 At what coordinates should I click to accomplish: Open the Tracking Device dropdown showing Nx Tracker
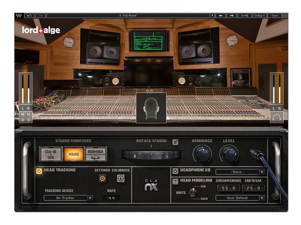point(68,198)
